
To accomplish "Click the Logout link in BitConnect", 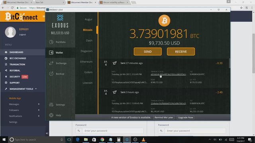I will click(22, 35).
